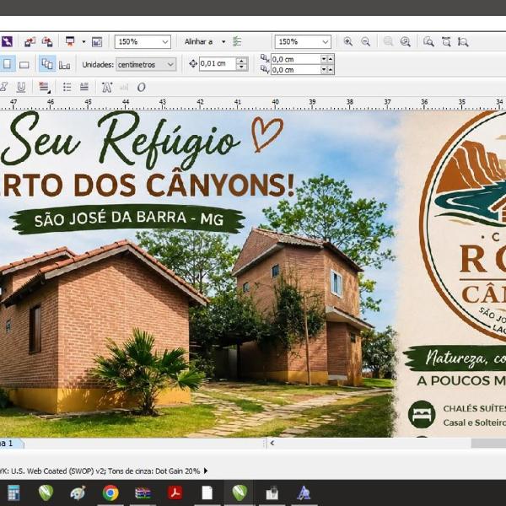The image size is (506, 506).
Task: Click the Zoom Out magnifier
Action: (x=365, y=41)
